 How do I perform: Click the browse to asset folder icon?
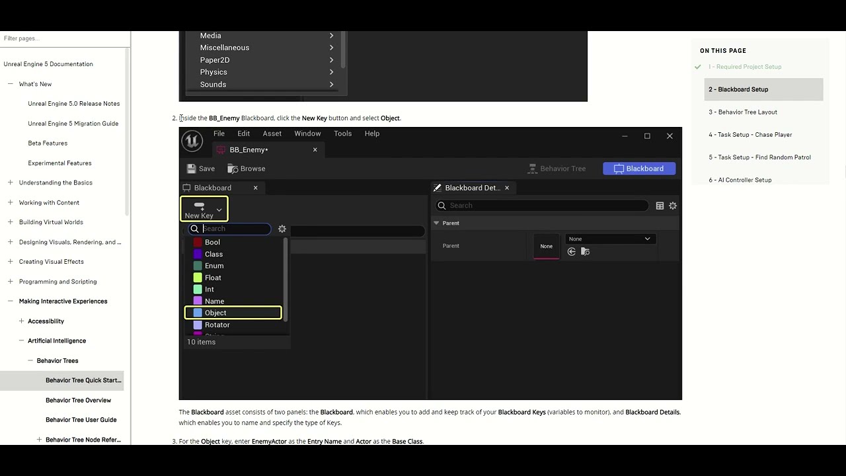pyautogui.click(x=585, y=252)
